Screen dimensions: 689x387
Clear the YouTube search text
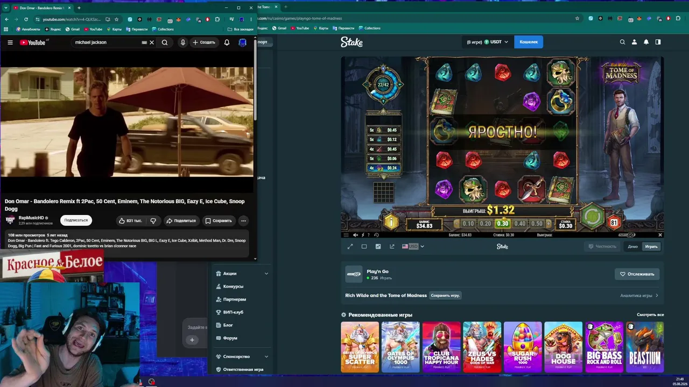(x=152, y=42)
